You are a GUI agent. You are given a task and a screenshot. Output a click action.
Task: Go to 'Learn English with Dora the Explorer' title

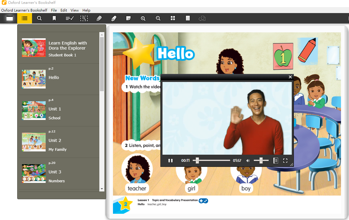(x=68, y=45)
